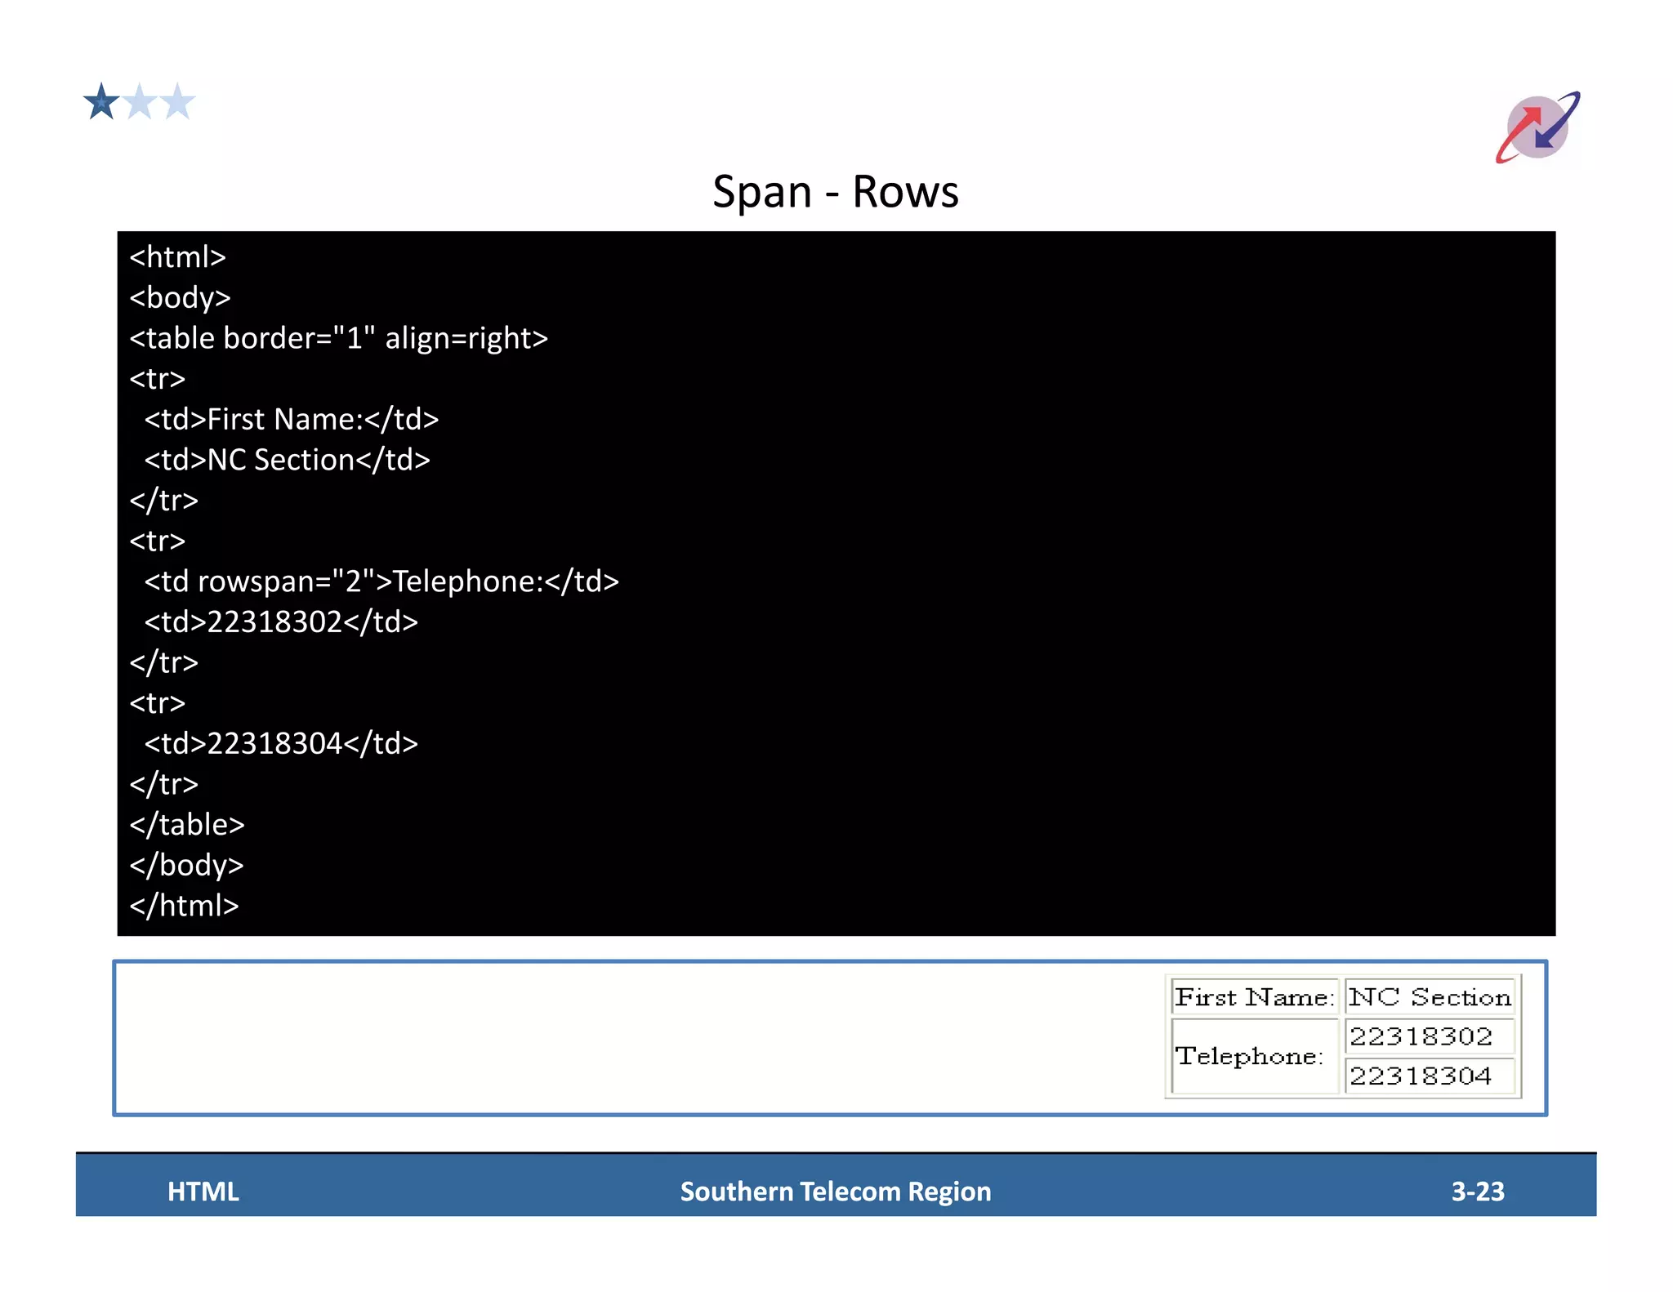Viewport: 1673px width, 1292px height.
Task: Click the 3-23 page number
Action: pos(1477,1192)
